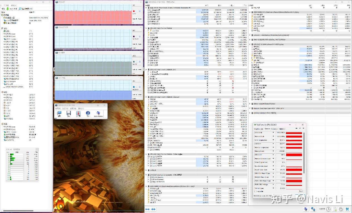352x213 pixels.
Task: Click Reset in blue GPU power graph window
Action: (x=140, y=95)
